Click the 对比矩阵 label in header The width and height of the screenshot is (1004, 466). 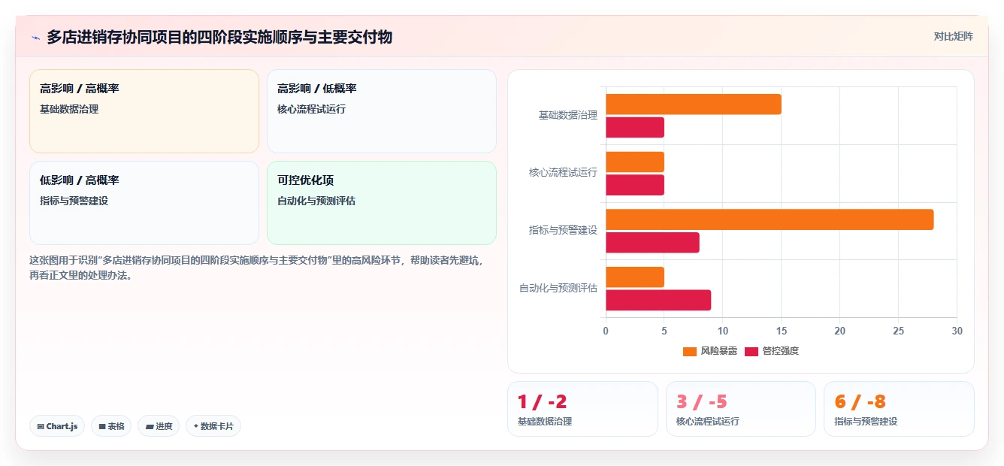coord(953,36)
